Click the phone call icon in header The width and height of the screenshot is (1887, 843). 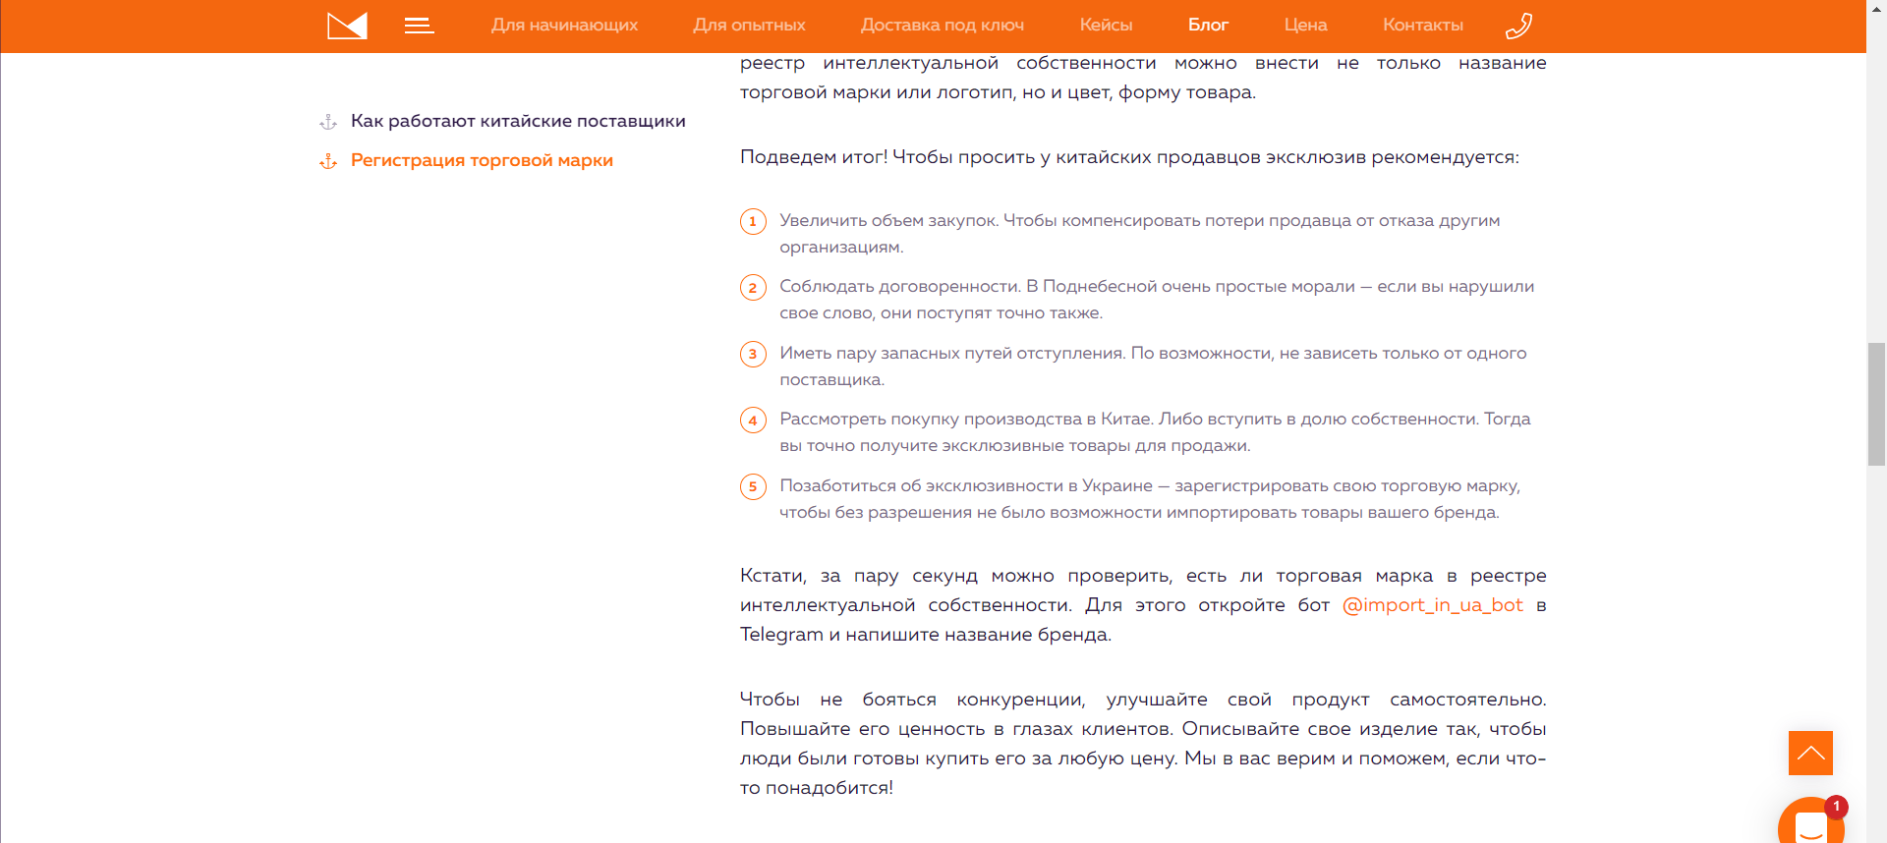point(1518,26)
